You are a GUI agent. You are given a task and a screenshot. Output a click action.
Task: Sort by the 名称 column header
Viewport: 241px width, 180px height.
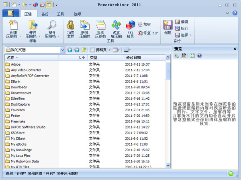[32, 58]
